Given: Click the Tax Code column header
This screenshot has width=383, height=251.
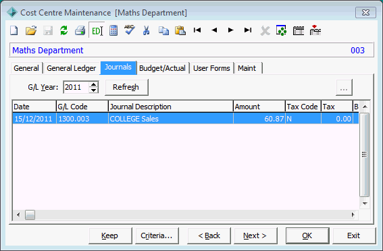Looking at the screenshot, I should pyautogui.click(x=303, y=107).
